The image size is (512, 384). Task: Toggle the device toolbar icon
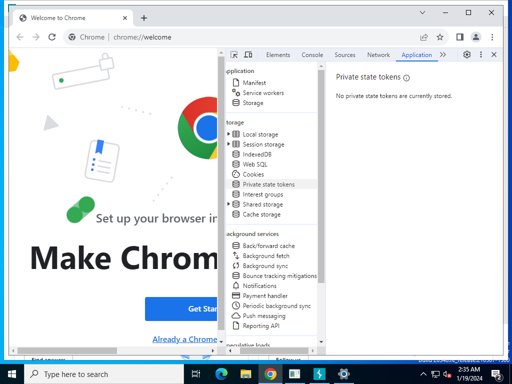pos(248,54)
